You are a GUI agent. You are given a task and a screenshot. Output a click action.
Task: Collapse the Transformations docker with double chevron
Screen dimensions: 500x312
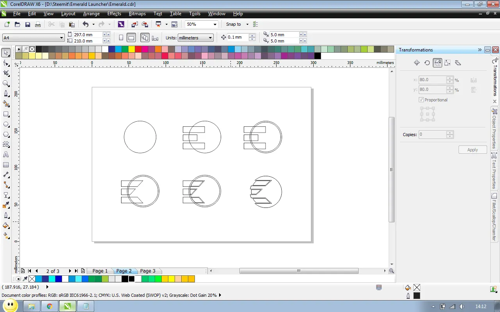click(480, 50)
